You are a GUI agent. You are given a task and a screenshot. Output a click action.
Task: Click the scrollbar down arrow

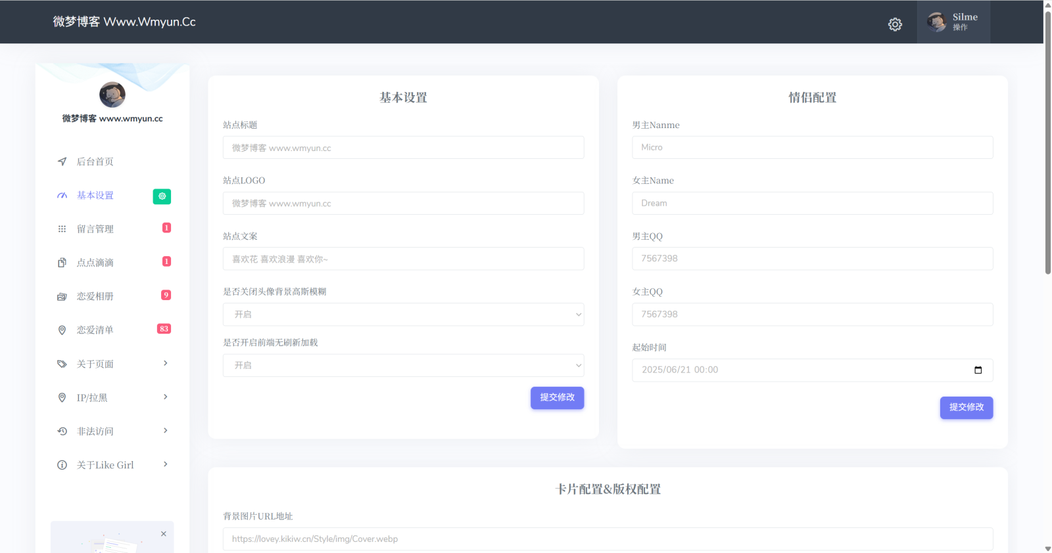[1048, 548]
